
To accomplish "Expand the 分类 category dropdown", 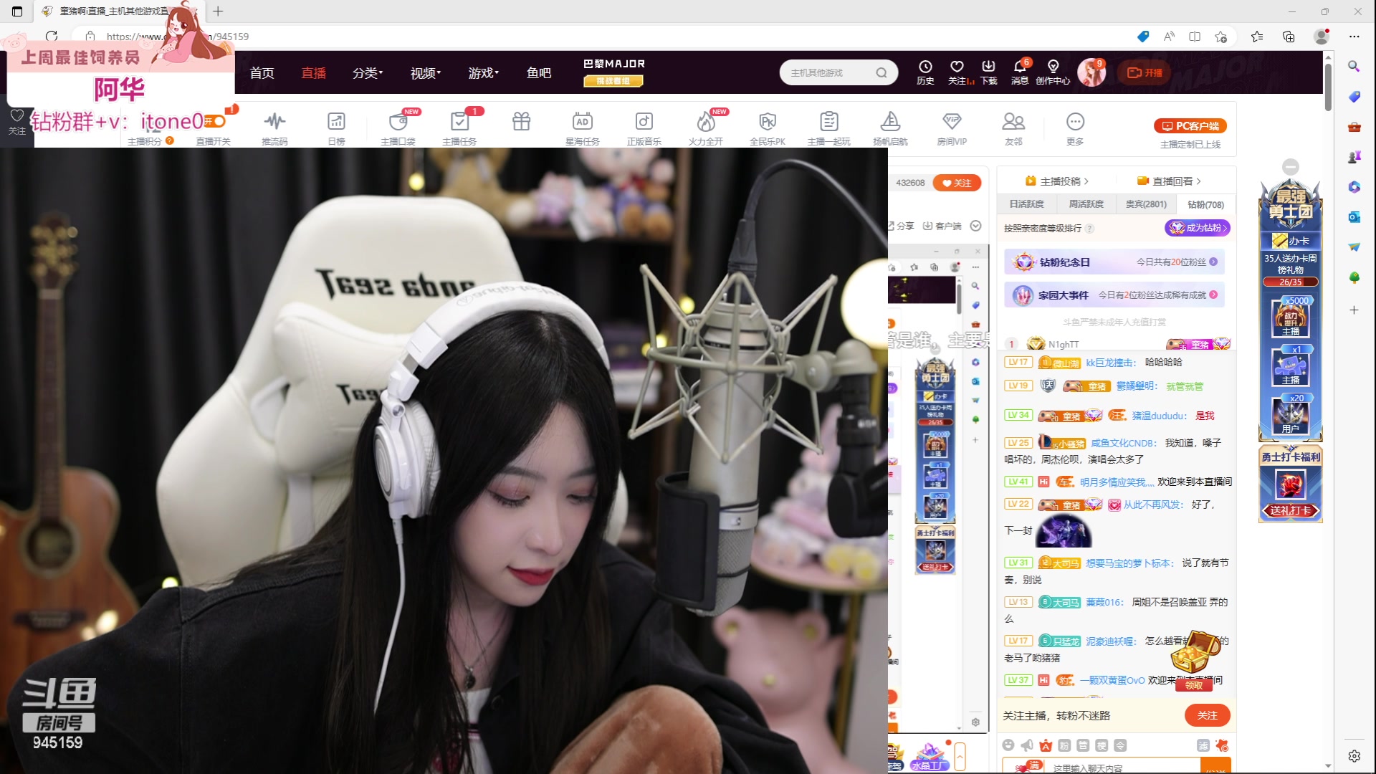I will 367,72.
